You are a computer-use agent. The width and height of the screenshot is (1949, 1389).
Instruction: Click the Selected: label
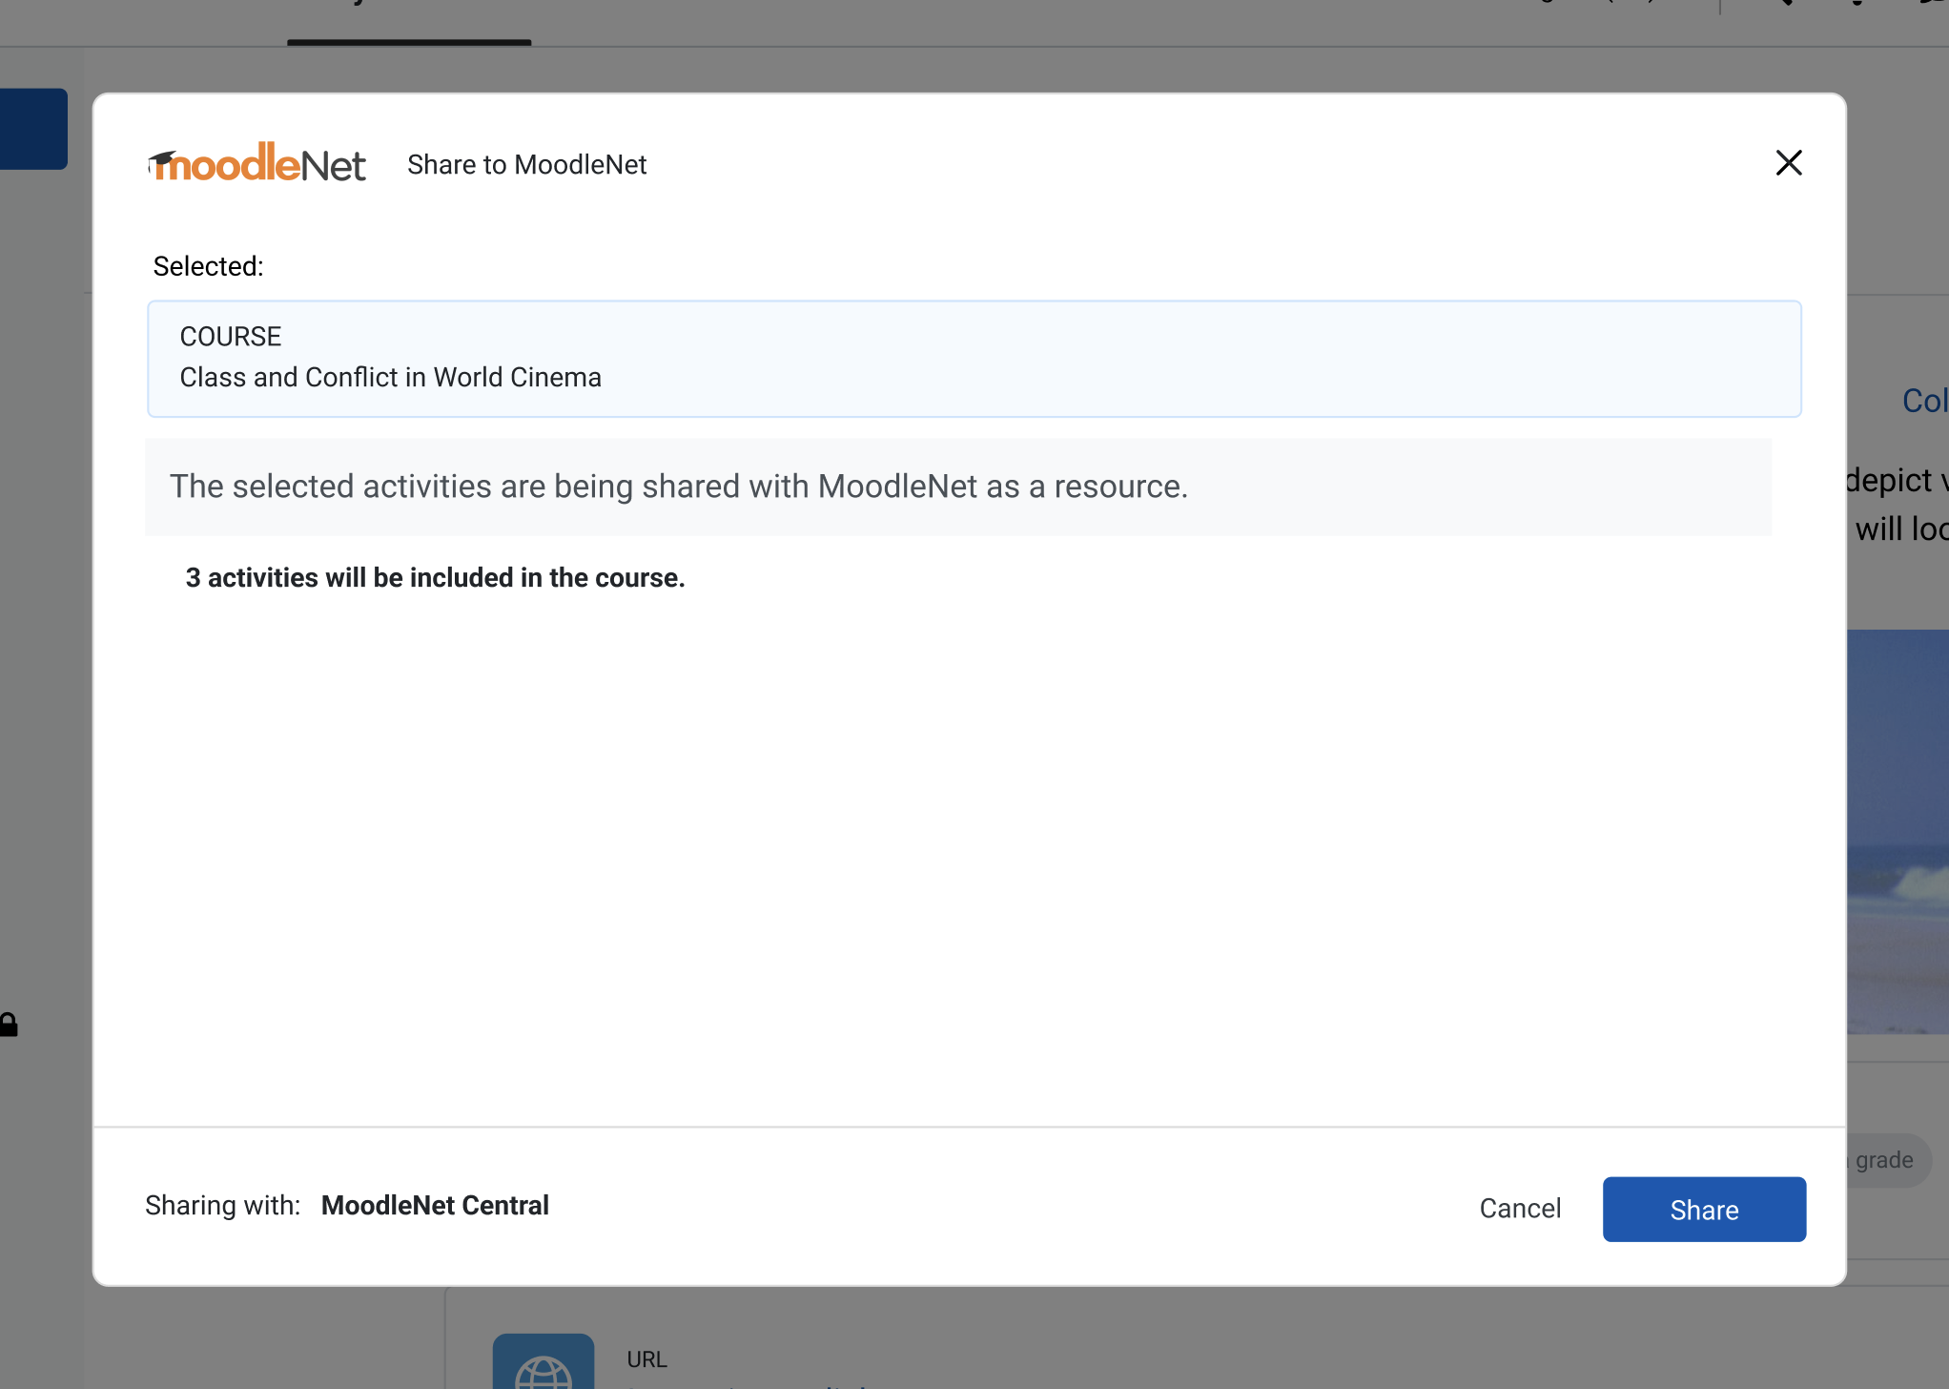[x=208, y=266]
